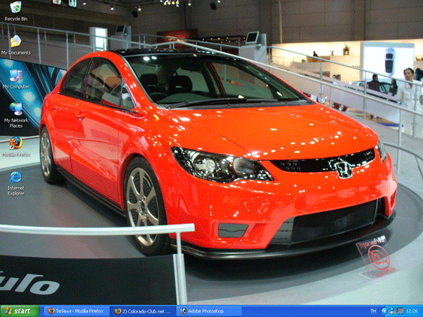The image size is (423, 317).
Task: Click the taskbar clock showing 12:26
Action: [412, 311]
